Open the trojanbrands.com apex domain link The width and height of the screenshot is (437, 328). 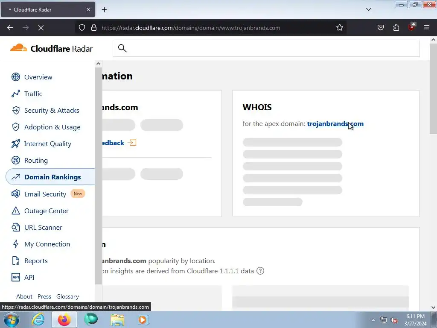335,123
